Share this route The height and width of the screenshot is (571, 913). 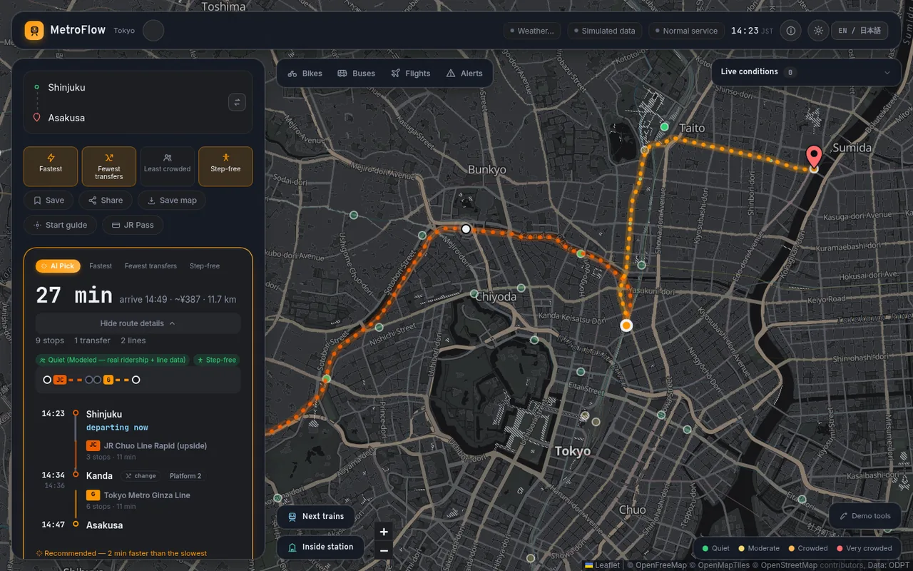(x=106, y=201)
